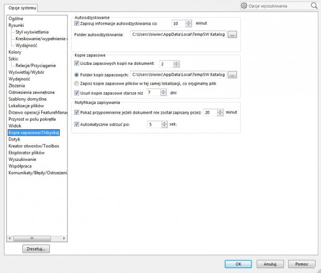Toggle the show unsaved document reminder checkbox
Screen dimensions: 321x273
(x=77, y=112)
